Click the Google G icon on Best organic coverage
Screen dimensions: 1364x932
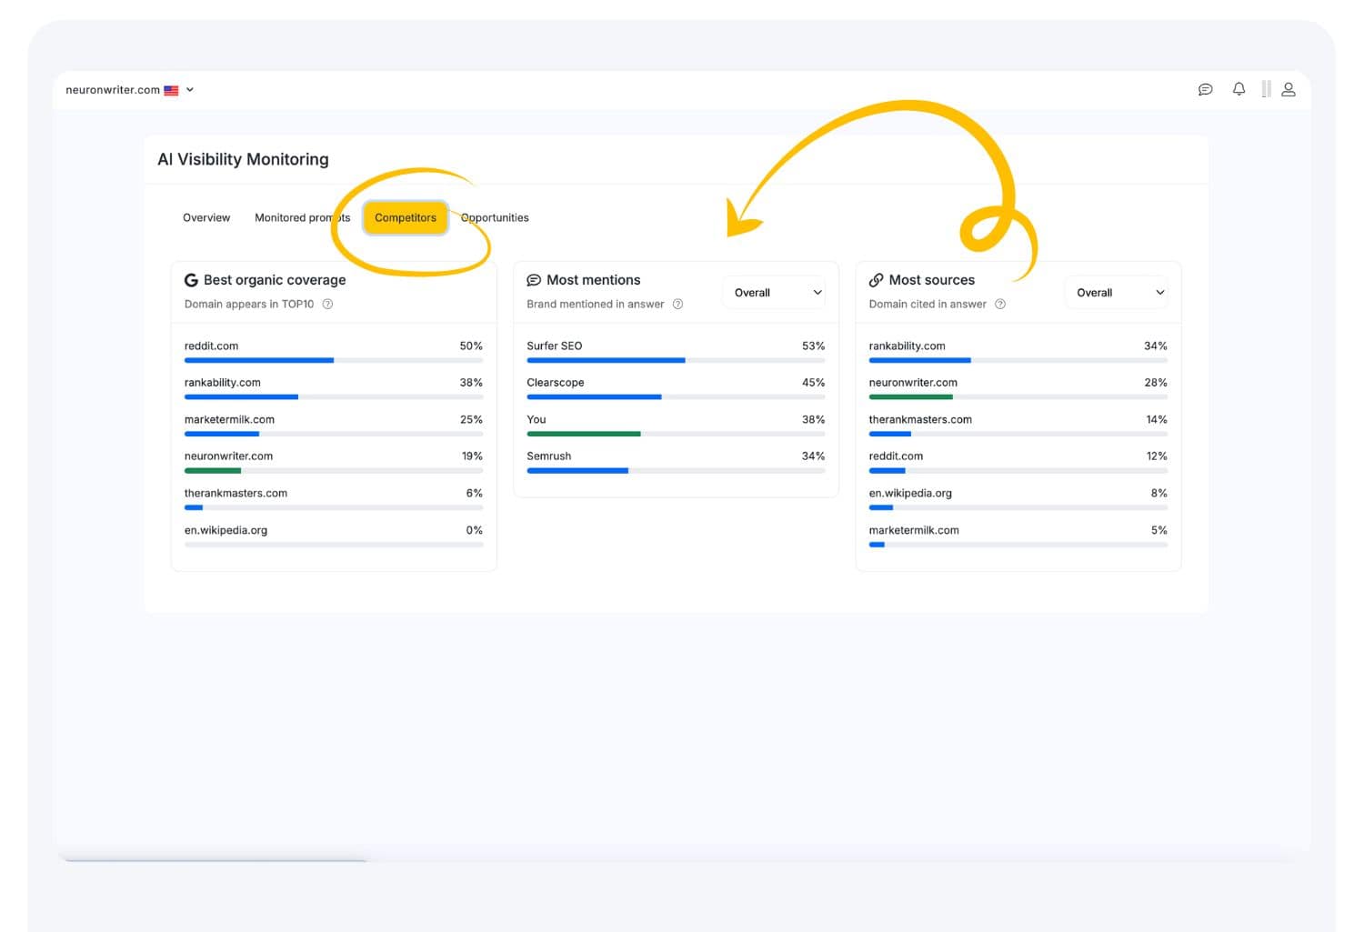[190, 279]
